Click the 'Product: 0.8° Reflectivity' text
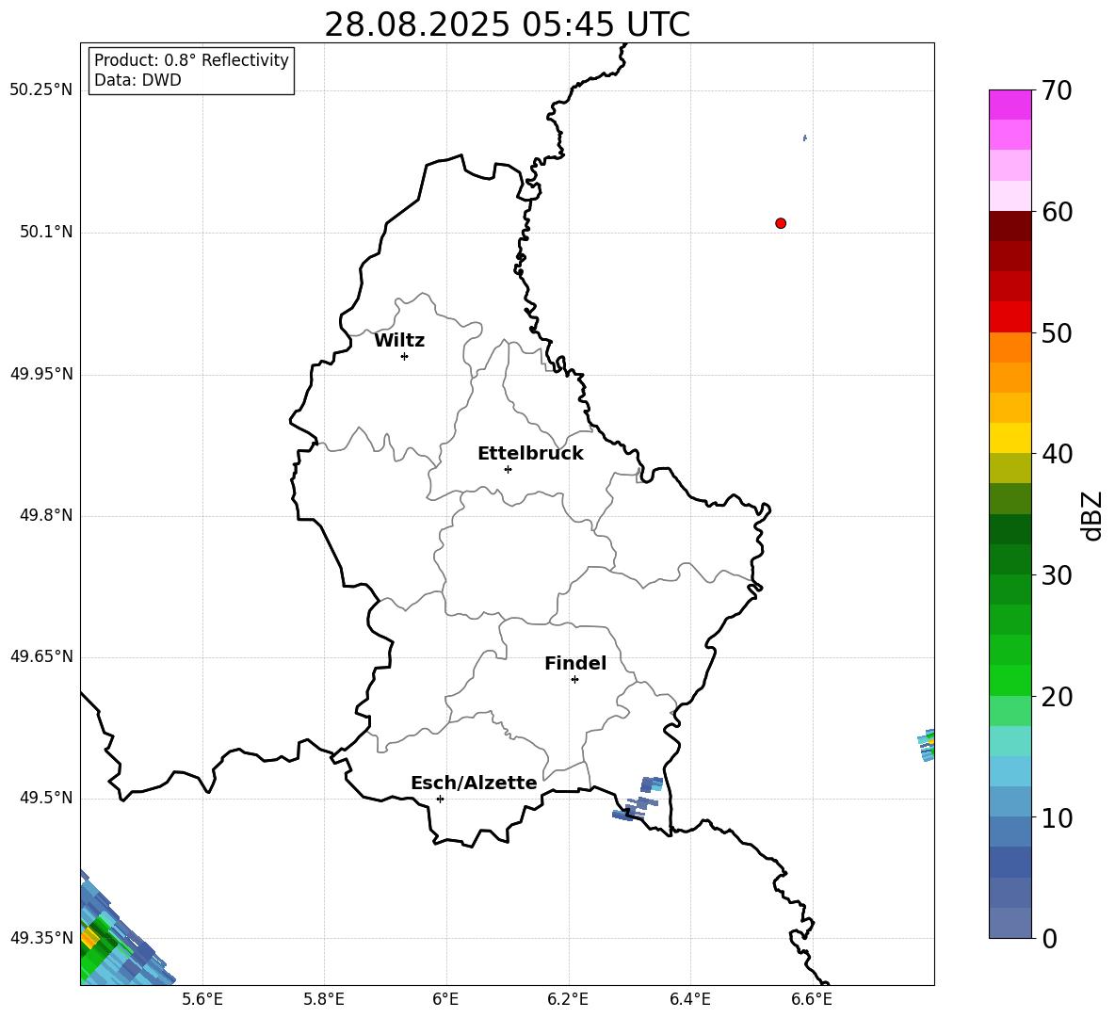This screenshot has height=1018, width=1115. [x=191, y=60]
